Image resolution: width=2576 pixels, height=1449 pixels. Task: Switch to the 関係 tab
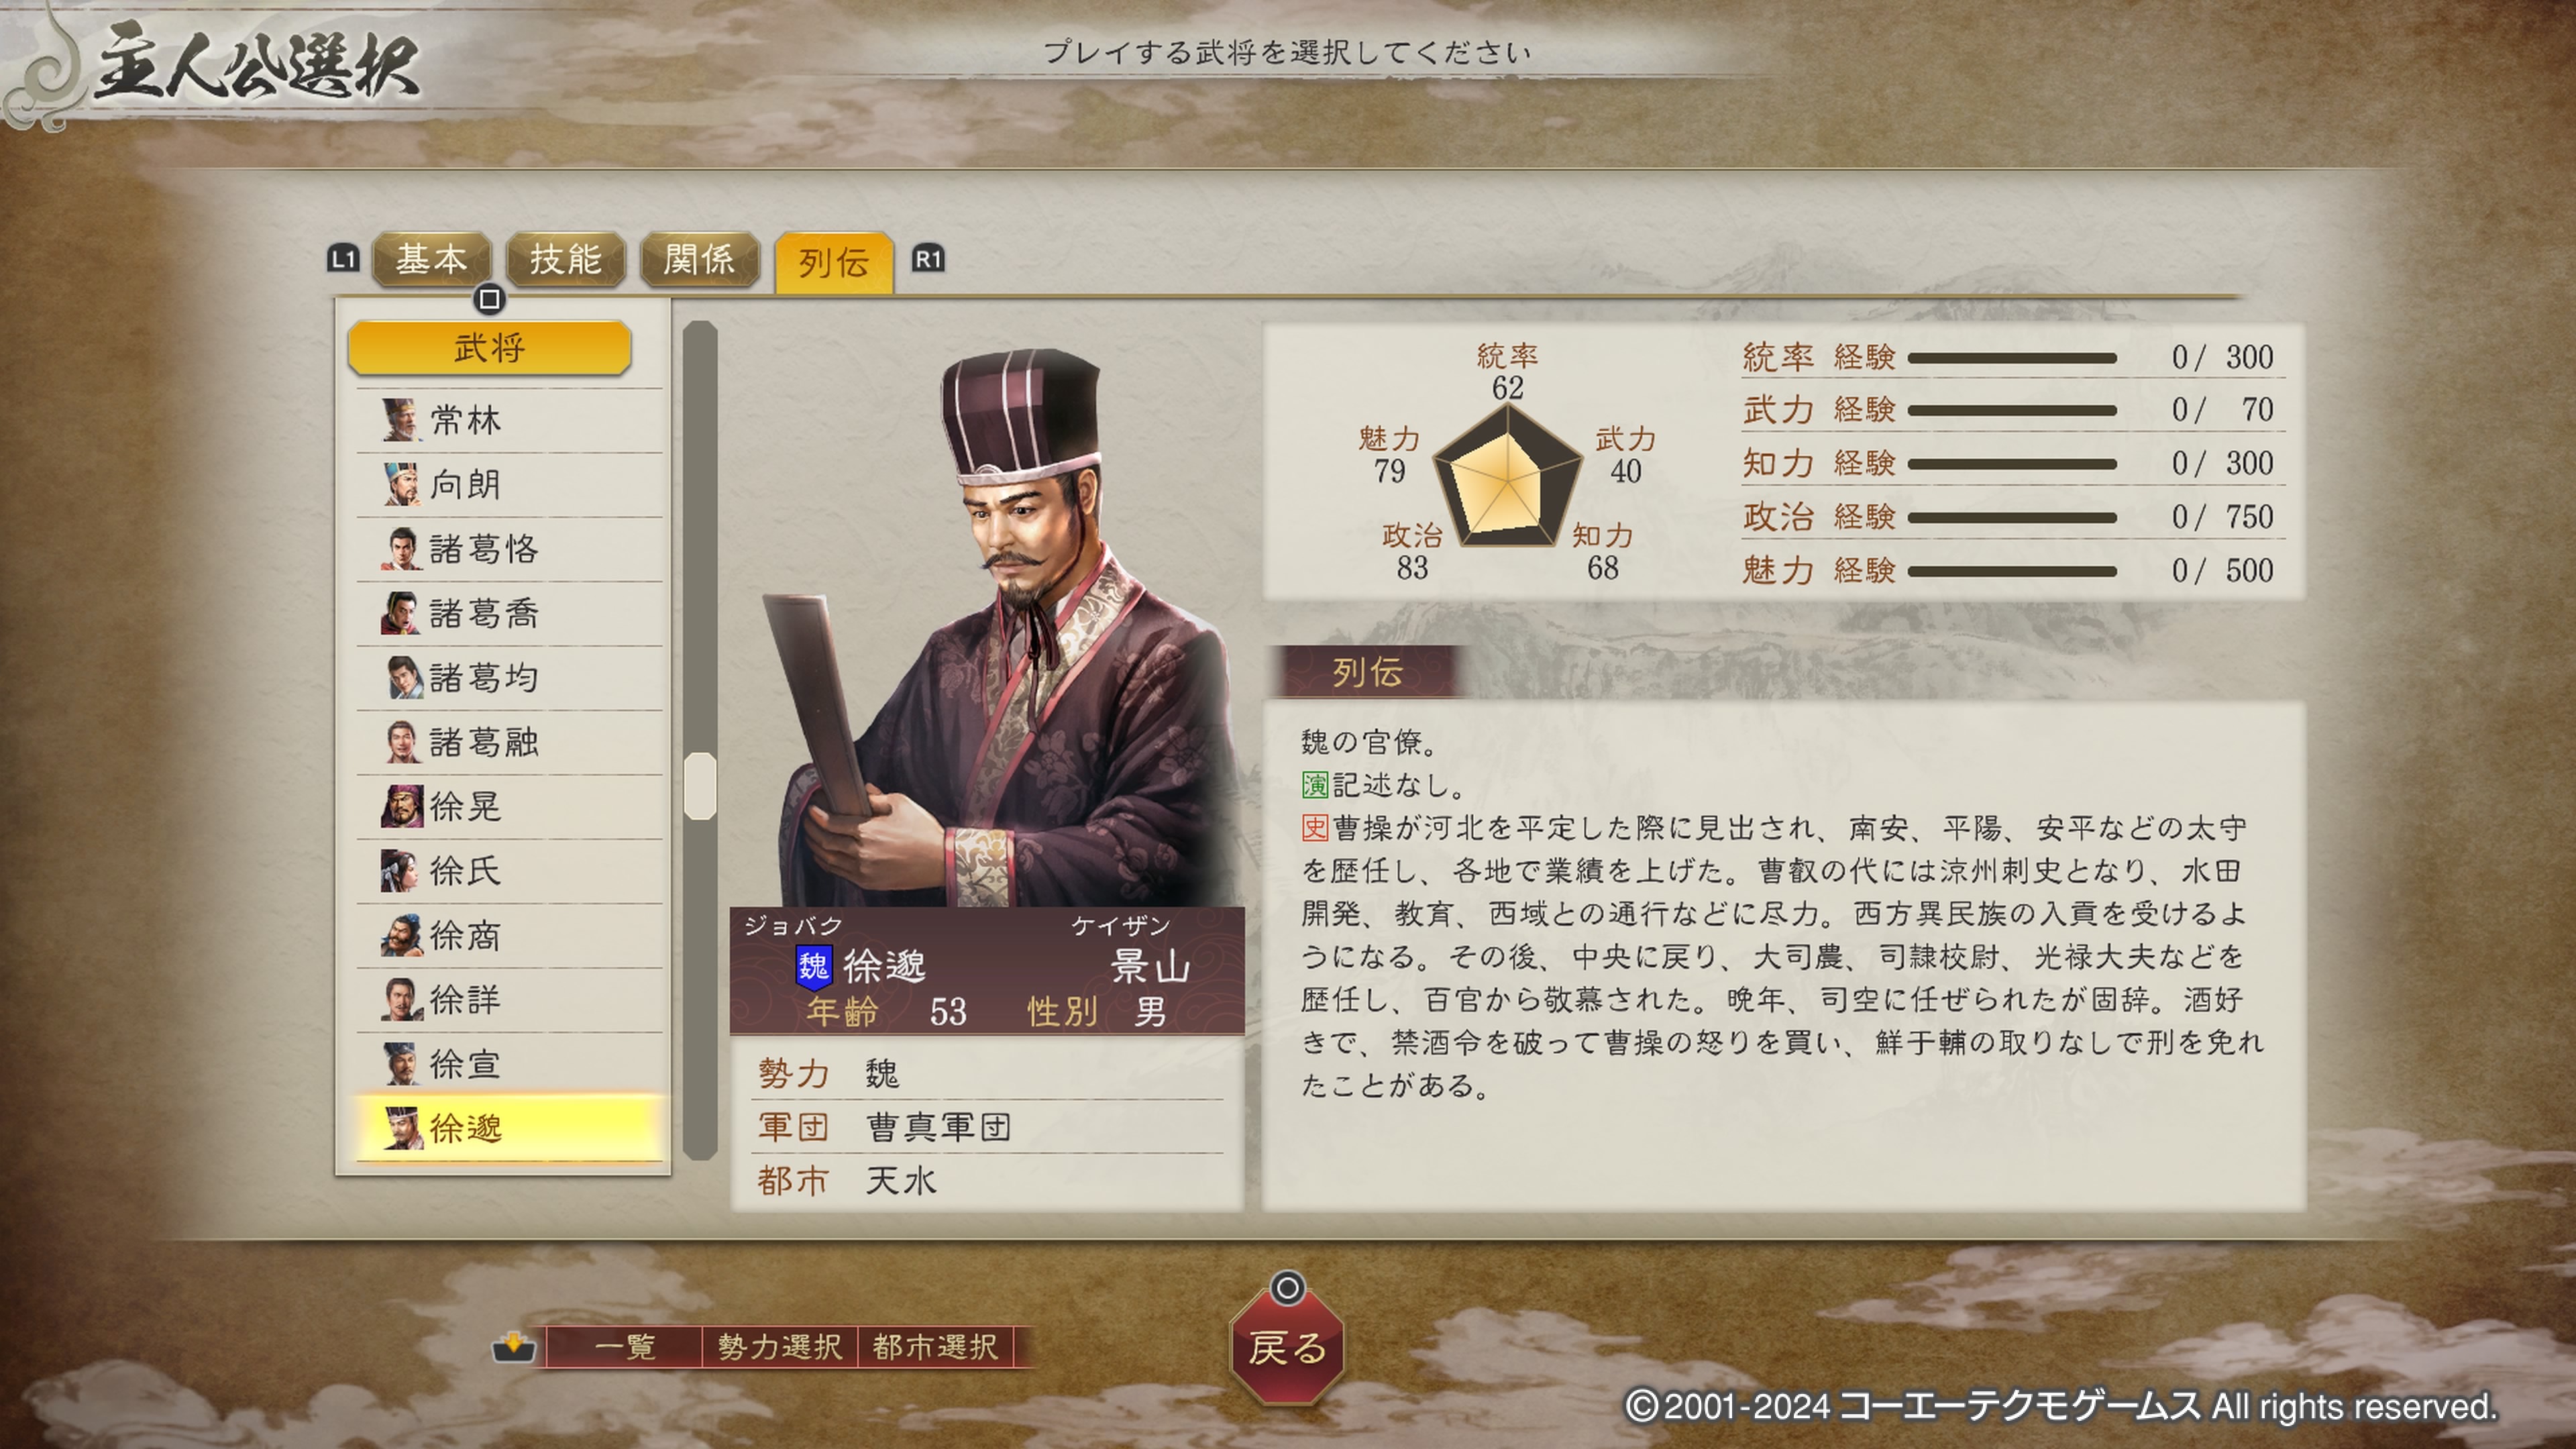click(x=699, y=260)
